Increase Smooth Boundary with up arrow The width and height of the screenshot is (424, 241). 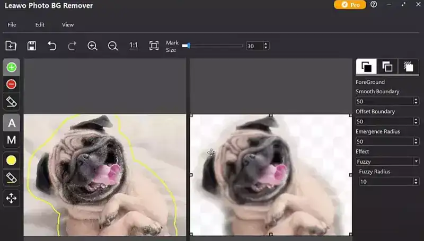(x=416, y=100)
